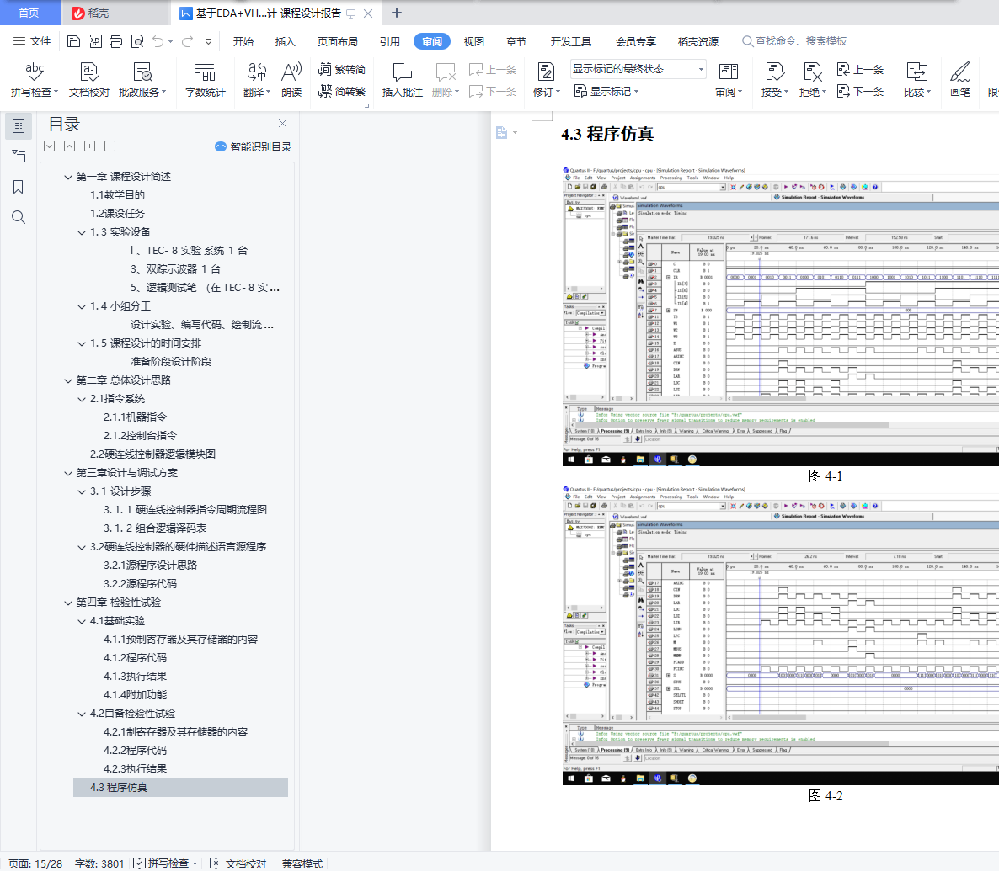Switch to the 视图 ribbon tab
This screenshot has width=999, height=871.
(474, 41)
